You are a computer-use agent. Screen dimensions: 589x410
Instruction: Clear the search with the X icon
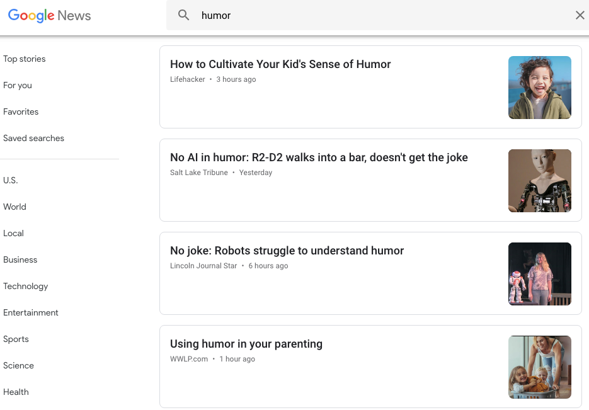(x=580, y=15)
